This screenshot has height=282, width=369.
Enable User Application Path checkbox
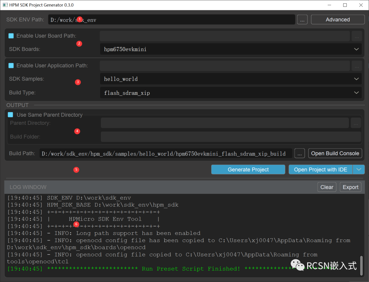(x=11, y=65)
